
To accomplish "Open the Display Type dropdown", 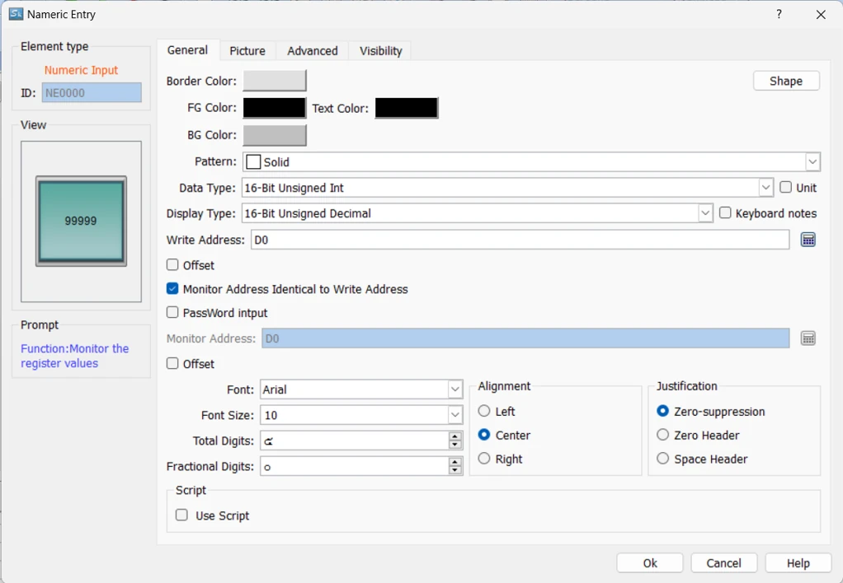I will click(x=705, y=213).
